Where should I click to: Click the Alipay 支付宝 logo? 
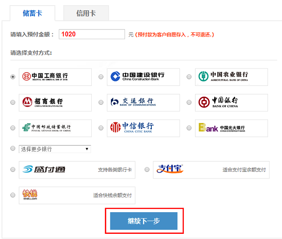tap(170, 170)
